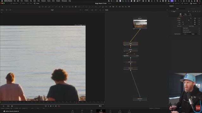Click the Reset Offset button

click(x=191, y=26)
